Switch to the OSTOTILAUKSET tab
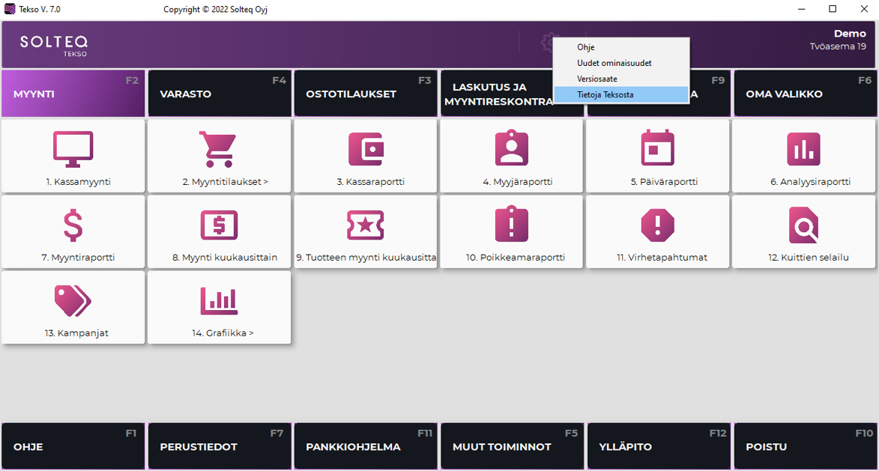879x471 pixels. pos(365,94)
